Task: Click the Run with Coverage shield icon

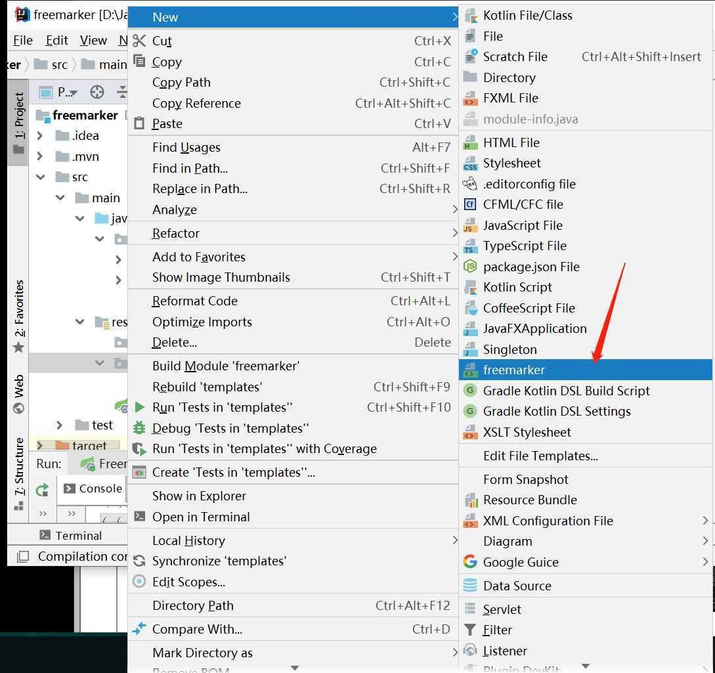Action: coord(139,449)
